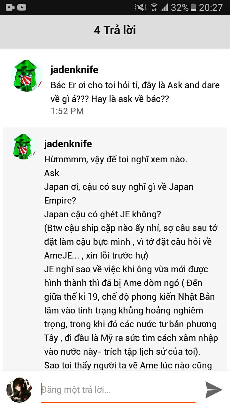Tap the vibrate mode icon in status bar
230x409 pixels.
[x=141, y=7]
